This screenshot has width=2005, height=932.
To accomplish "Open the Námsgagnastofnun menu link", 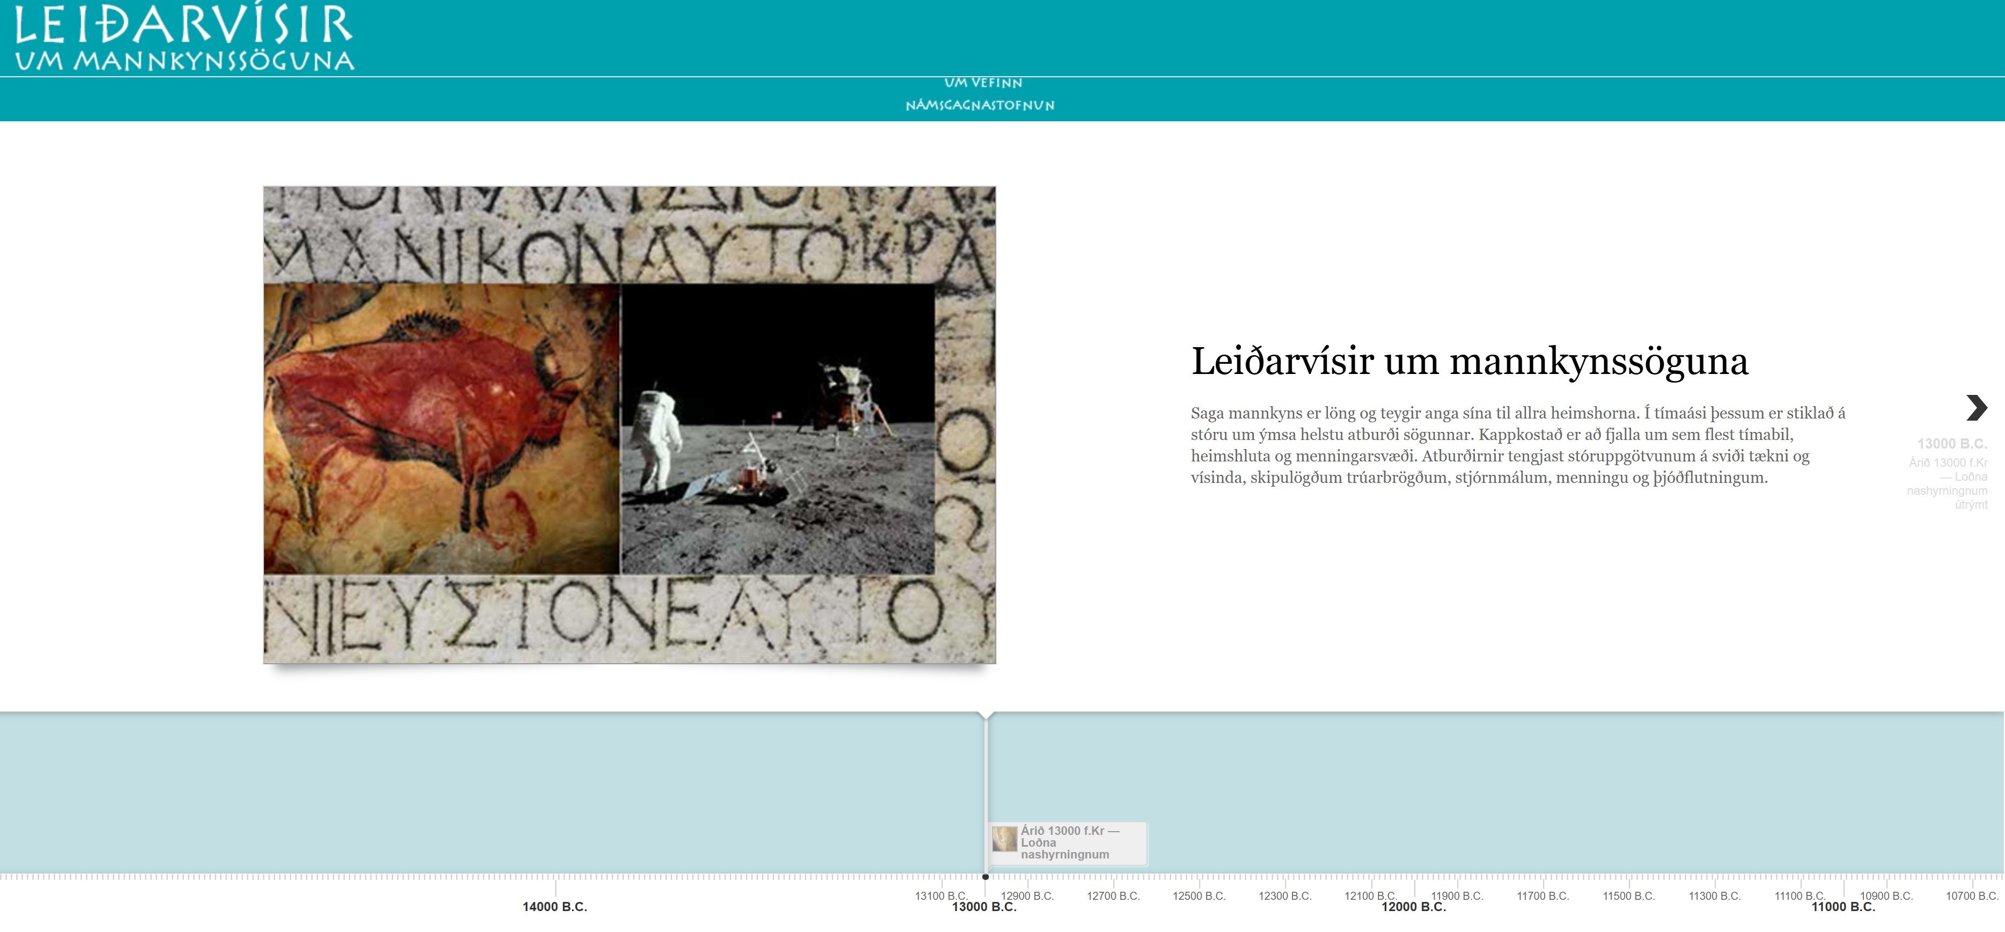I will pos(980,105).
